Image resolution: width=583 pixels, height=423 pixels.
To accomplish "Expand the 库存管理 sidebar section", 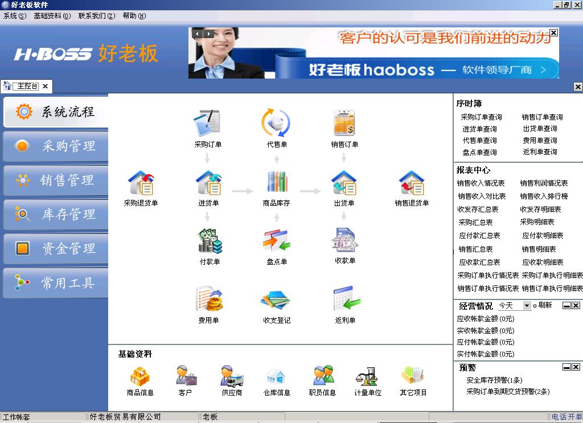I will [x=55, y=215].
